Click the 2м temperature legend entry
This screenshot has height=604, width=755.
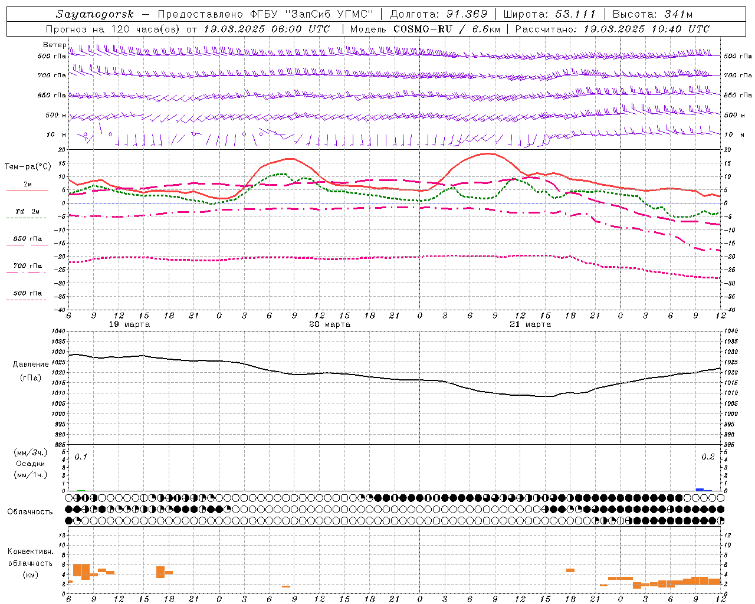point(28,185)
